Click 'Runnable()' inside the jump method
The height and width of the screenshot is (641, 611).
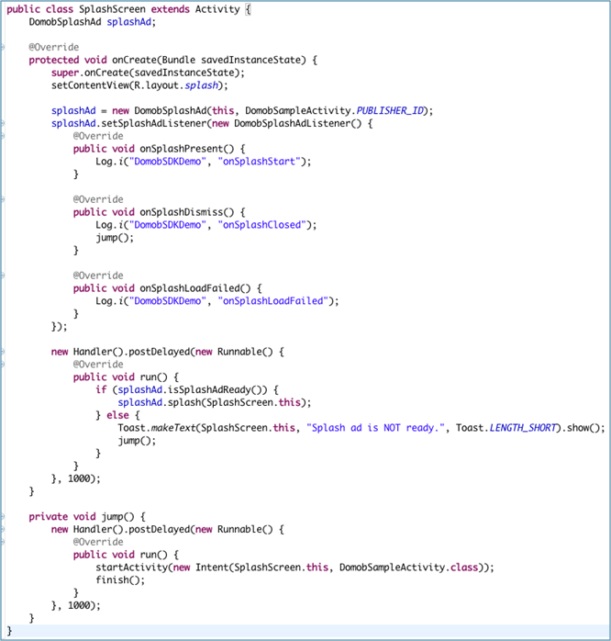coord(245,529)
